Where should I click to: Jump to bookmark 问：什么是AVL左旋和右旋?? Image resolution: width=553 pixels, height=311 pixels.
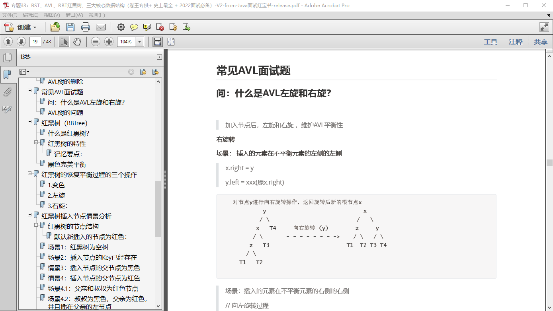click(86, 102)
